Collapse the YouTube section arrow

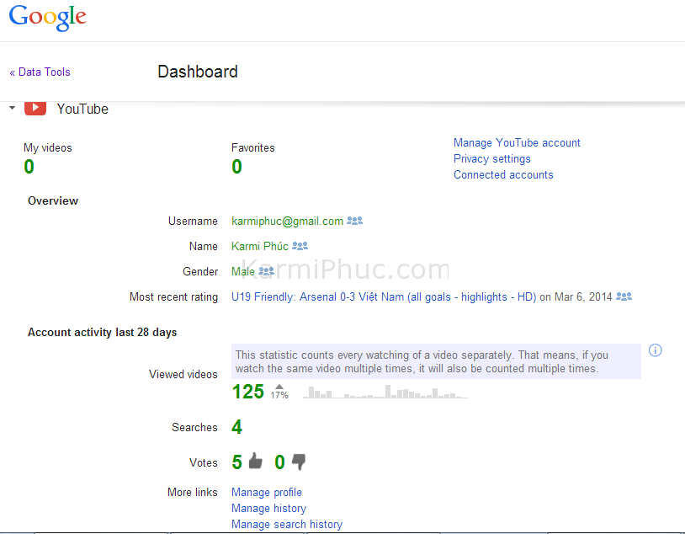pos(13,108)
